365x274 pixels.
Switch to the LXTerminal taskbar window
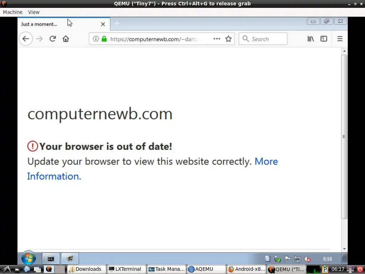[x=127, y=269]
